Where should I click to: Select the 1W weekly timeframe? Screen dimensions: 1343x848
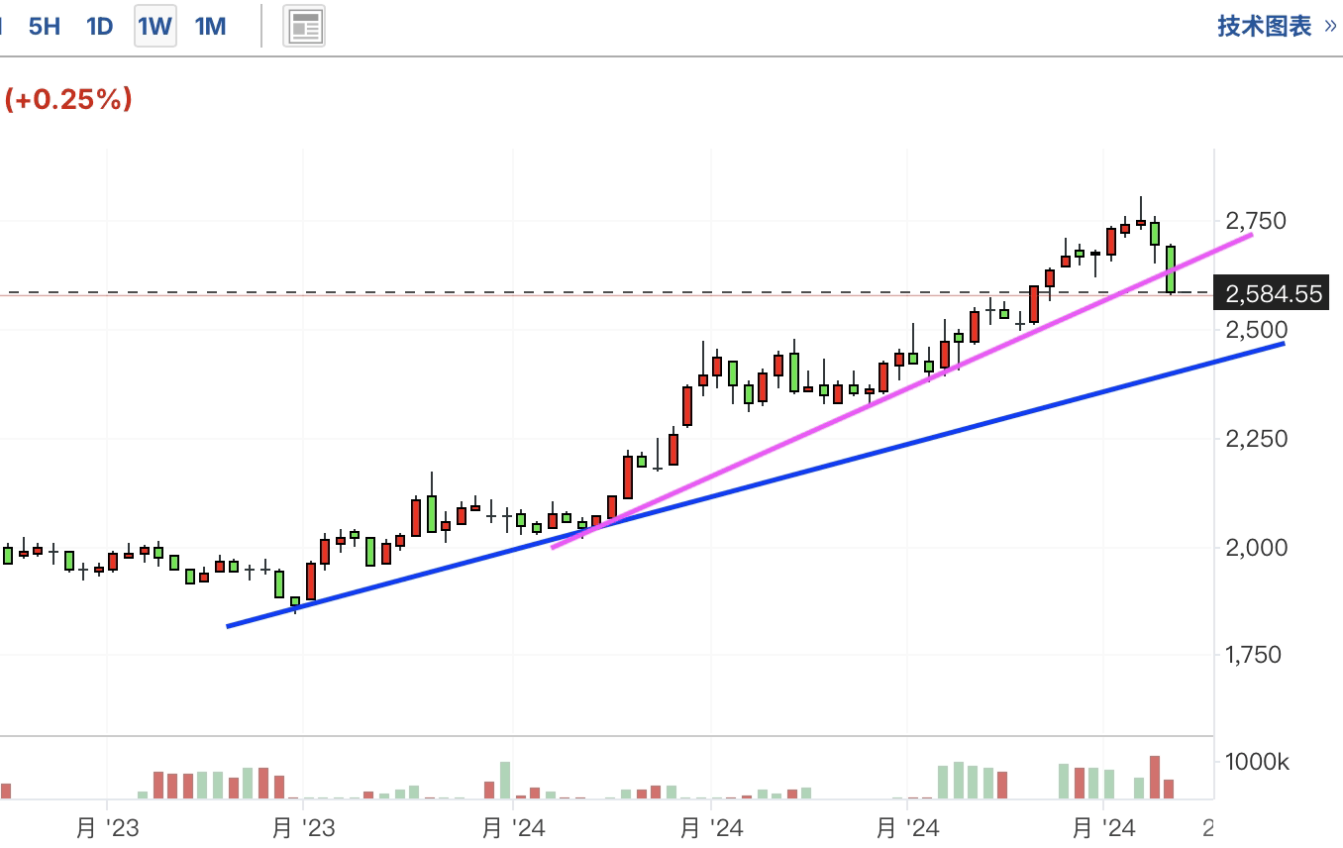point(155,27)
